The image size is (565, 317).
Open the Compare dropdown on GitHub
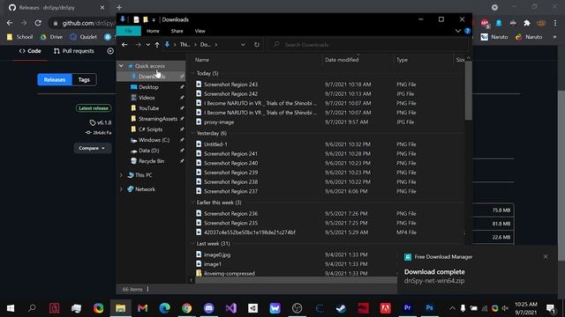tap(92, 148)
